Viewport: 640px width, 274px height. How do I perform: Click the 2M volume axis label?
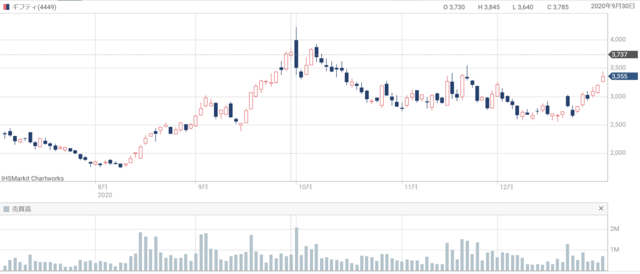point(615,230)
